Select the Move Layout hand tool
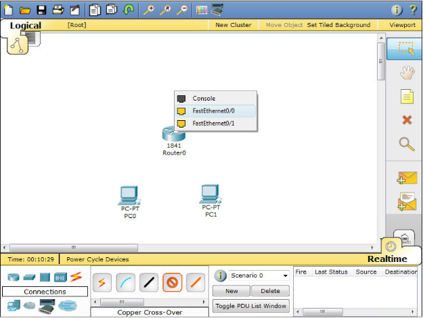Viewport: 423px width, 318px height. click(406, 72)
